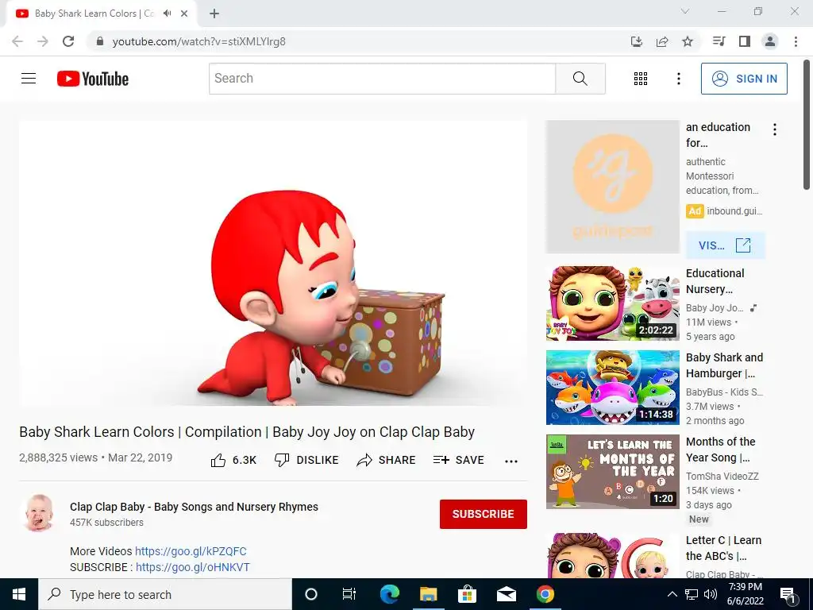
Task: Open Chrome three-dot menu
Action: (x=796, y=41)
